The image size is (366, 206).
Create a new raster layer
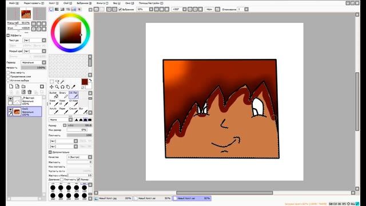coord(11,86)
